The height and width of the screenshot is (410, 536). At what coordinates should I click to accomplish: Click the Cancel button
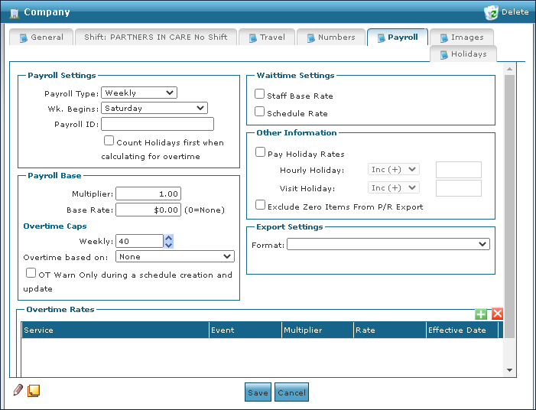(x=291, y=392)
